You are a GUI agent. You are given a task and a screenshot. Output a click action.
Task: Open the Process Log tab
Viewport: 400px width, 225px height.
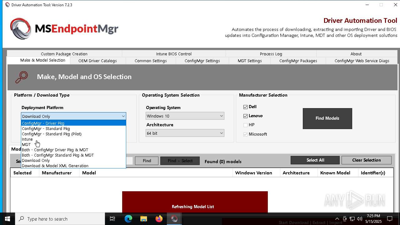[271, 54]
